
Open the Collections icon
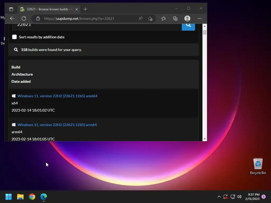coord(175,19)
